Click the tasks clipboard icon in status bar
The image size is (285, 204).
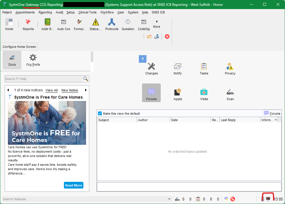[x=198, y=199]
